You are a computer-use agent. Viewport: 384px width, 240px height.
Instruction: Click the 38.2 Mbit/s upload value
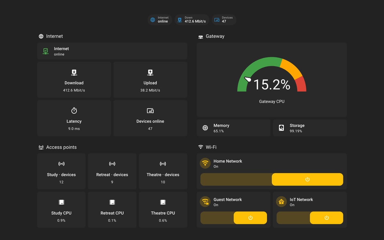[150, 90]
